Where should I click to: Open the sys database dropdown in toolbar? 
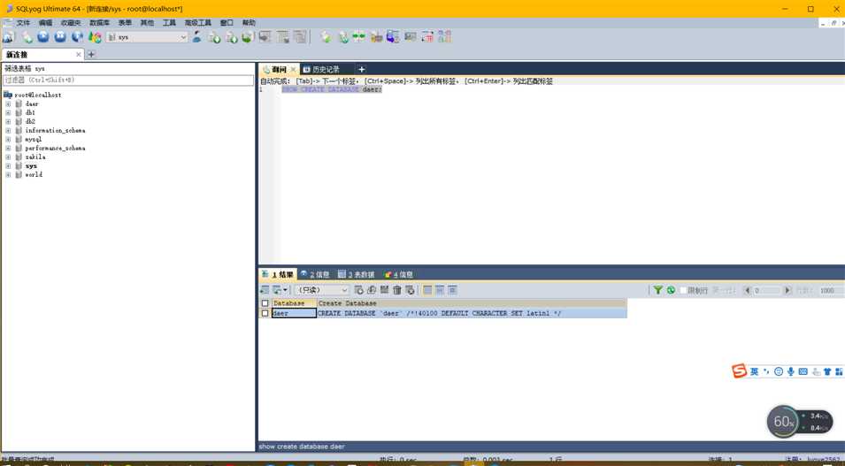(x=147, y=37)
